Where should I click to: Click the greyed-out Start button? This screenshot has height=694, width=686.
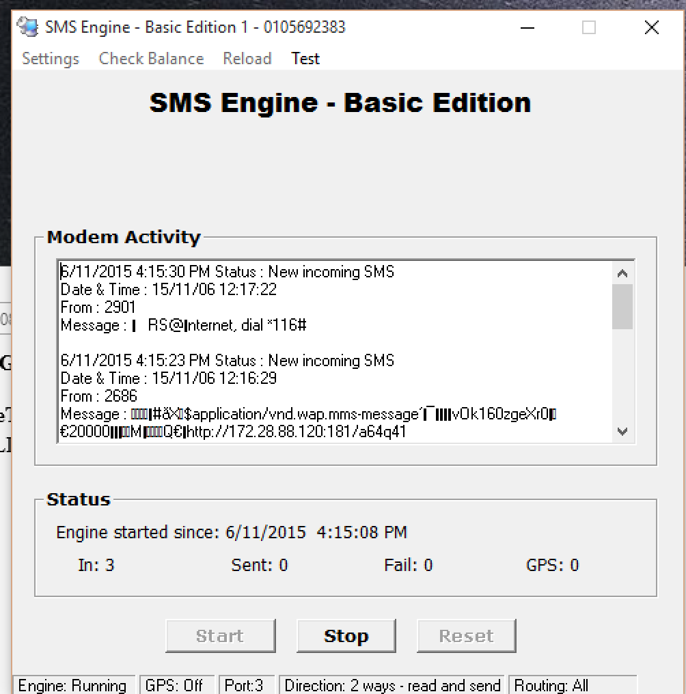coord(220,636)
